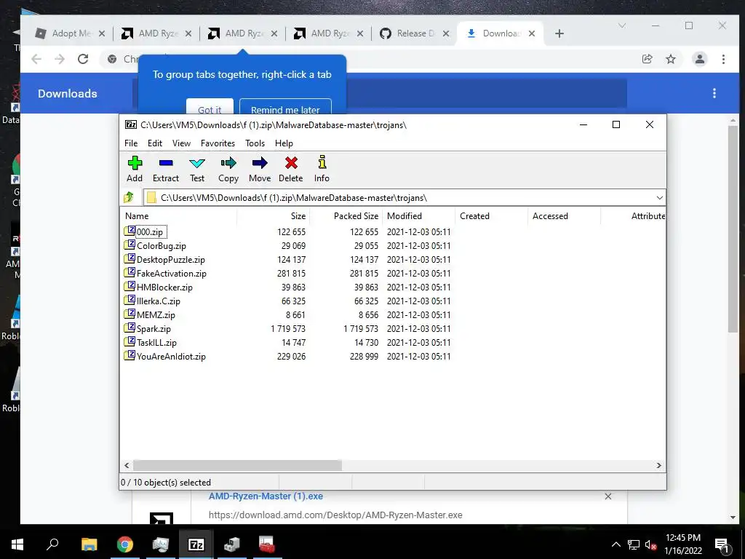Show hidden system tray icons
Image resolution: width=745 pixels, height=559 pixels.
coord(615,544)
